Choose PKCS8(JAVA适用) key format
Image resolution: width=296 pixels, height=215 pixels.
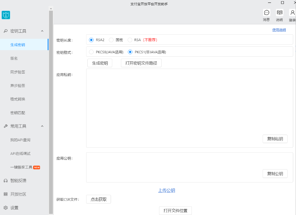pyautogui.click(x=91, y=52)
